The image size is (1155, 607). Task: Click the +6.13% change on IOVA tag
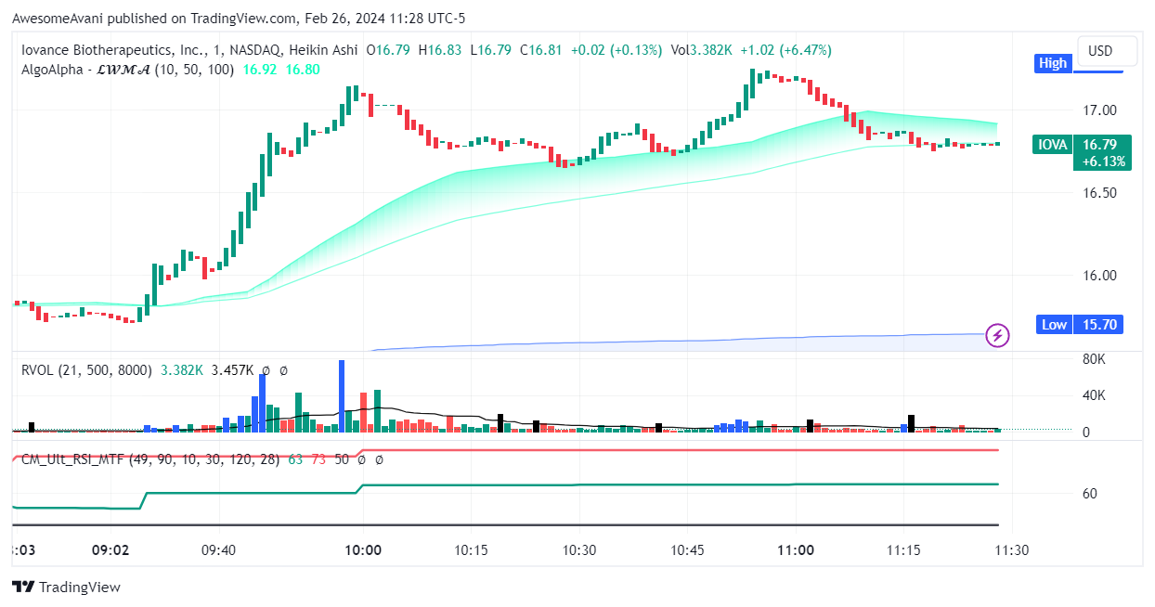pos(1103,161)
